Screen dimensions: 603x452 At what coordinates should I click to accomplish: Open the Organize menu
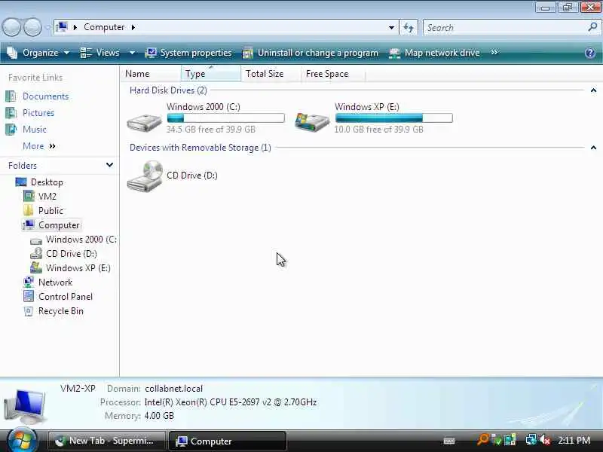(x=39, y=53)
